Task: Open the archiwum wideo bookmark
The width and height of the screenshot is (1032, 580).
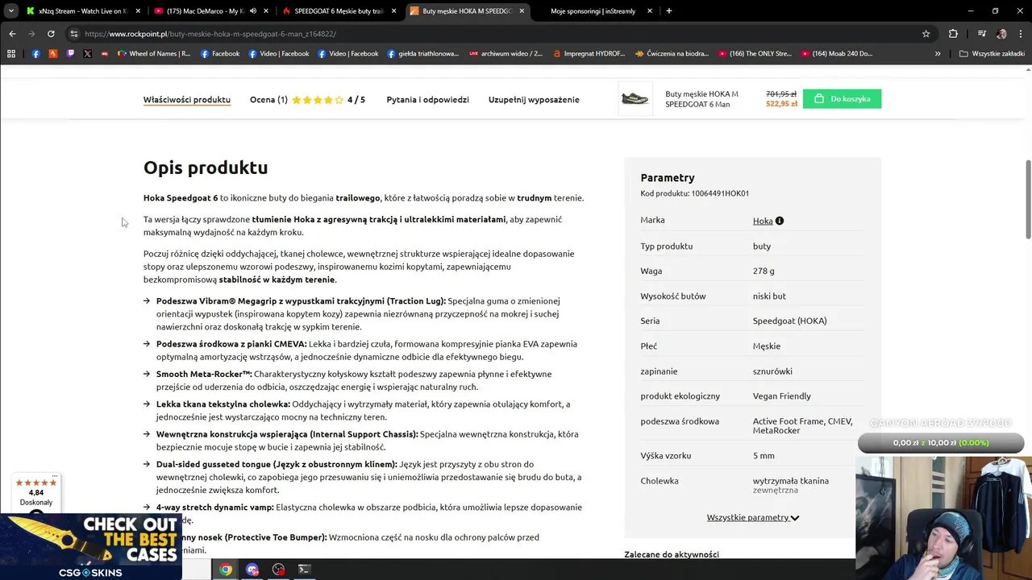Action: click(506, 54)
